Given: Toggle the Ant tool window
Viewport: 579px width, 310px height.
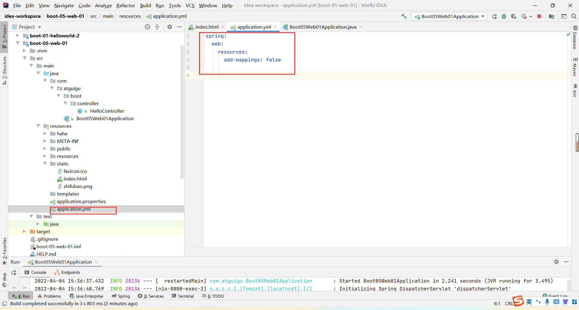Looking at the screenshot, I should 575,90.
